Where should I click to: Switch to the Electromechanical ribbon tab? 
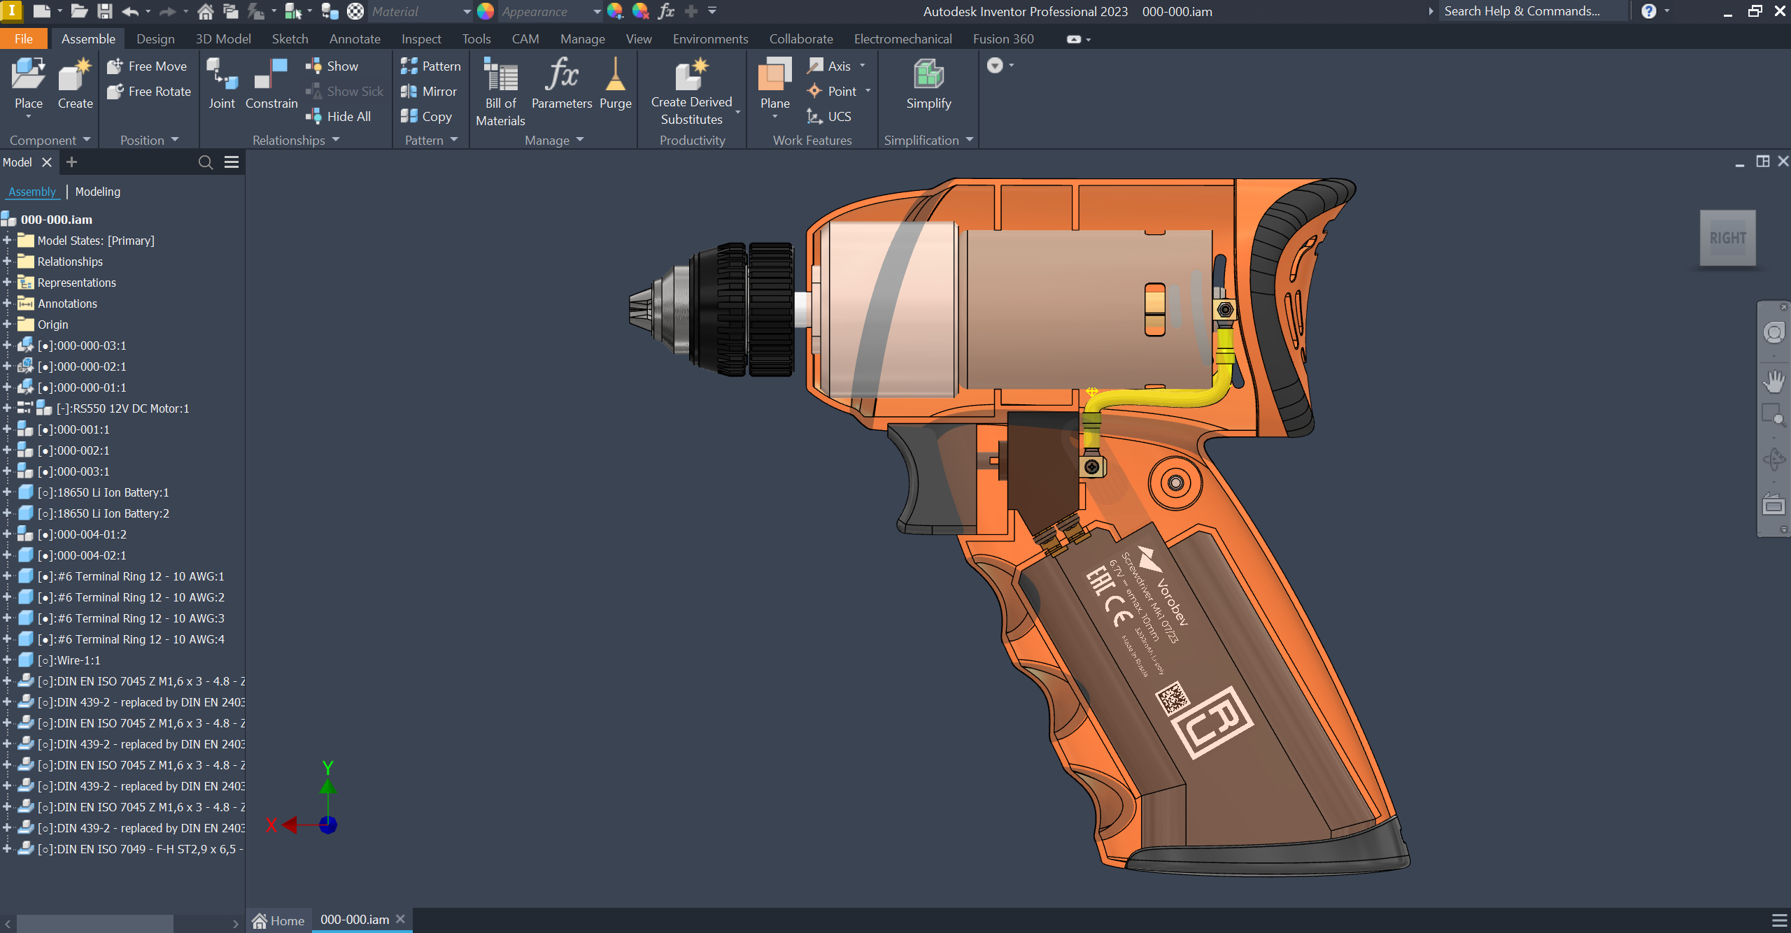902,38
